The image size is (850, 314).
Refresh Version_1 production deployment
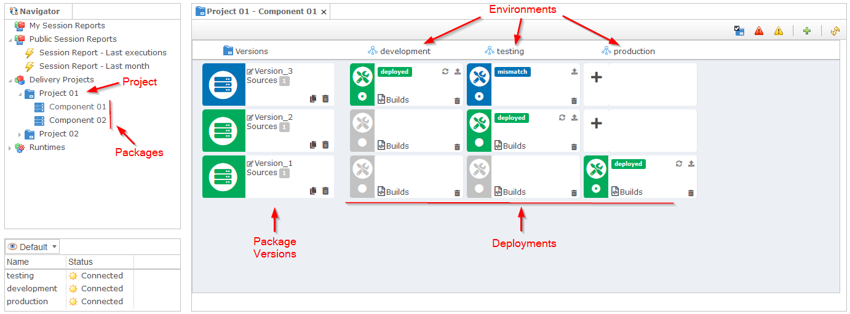(x=679, y=163)
